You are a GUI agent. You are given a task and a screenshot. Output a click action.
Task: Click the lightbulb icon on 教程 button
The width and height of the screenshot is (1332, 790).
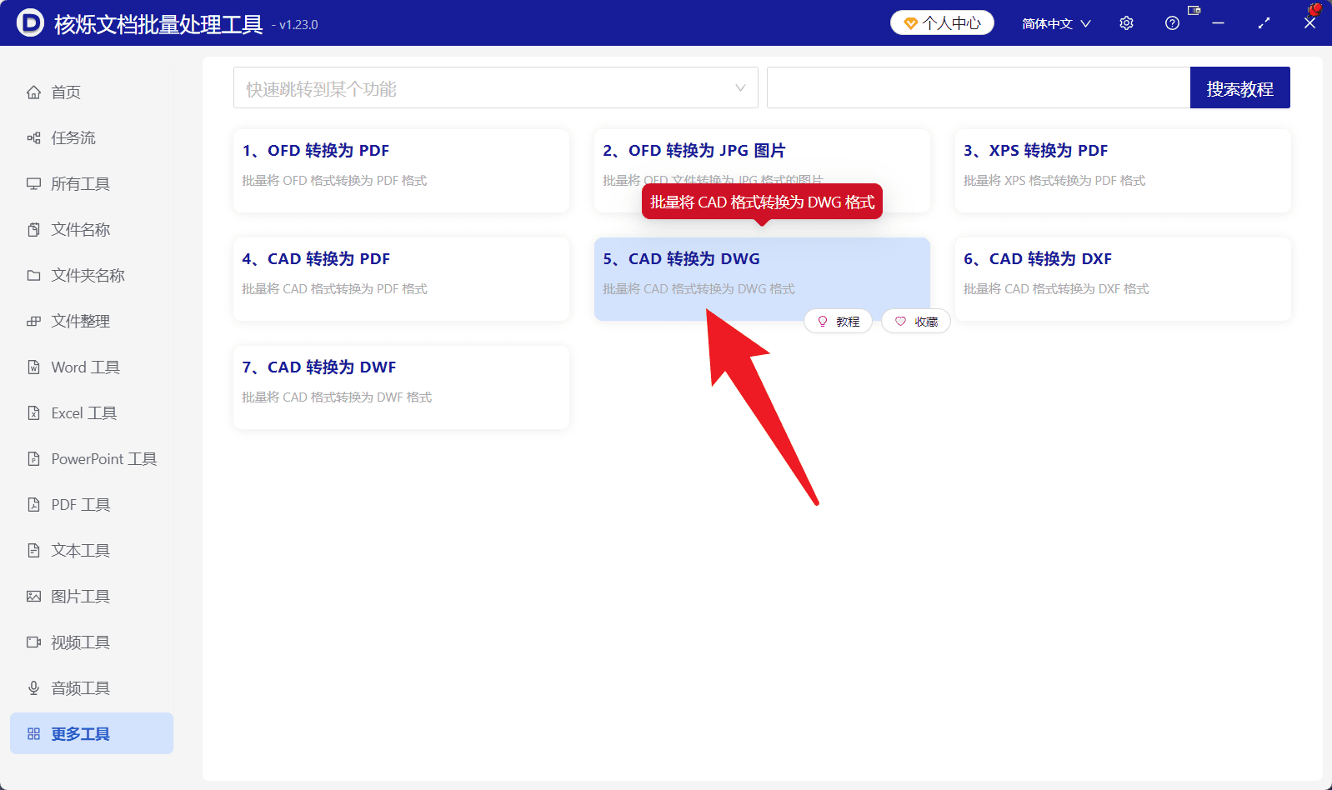tap(823, 322)
